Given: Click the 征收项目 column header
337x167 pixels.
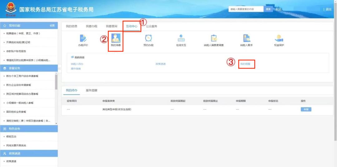Looking at the screenshot, I should 72,101.
